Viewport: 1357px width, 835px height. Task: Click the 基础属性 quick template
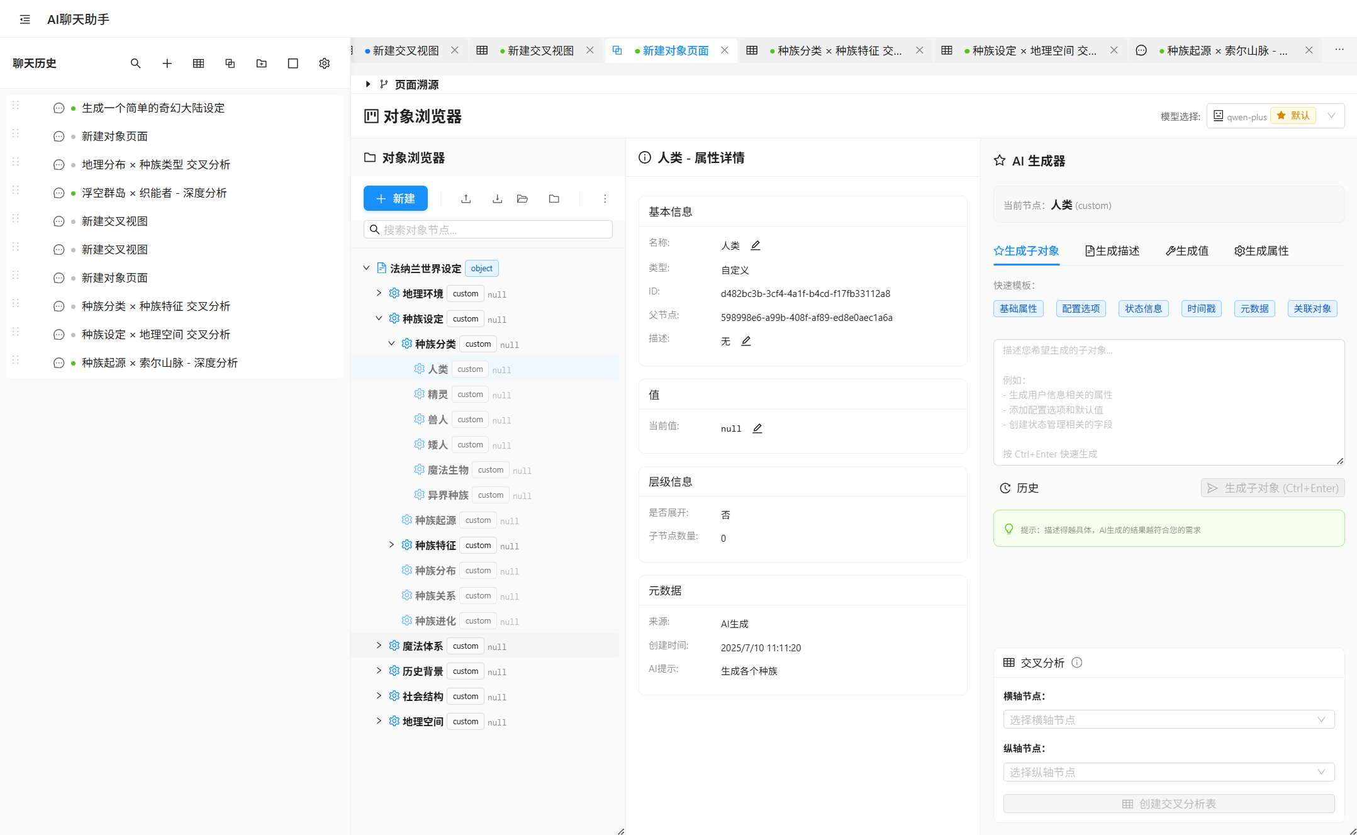pyautogui.click(x=1018, y=308)
